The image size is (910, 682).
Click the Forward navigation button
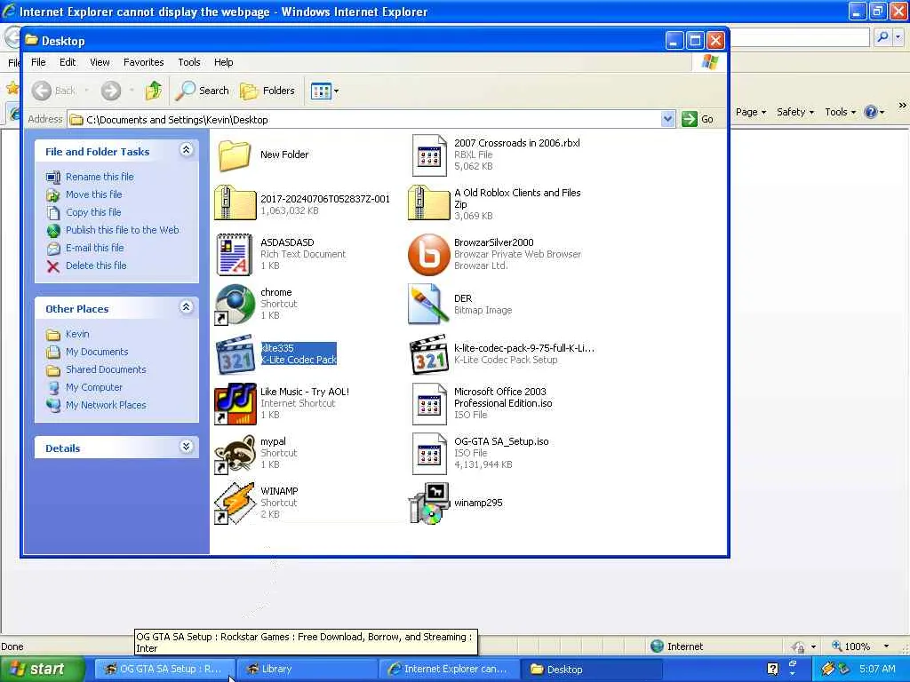pos(111,91)
